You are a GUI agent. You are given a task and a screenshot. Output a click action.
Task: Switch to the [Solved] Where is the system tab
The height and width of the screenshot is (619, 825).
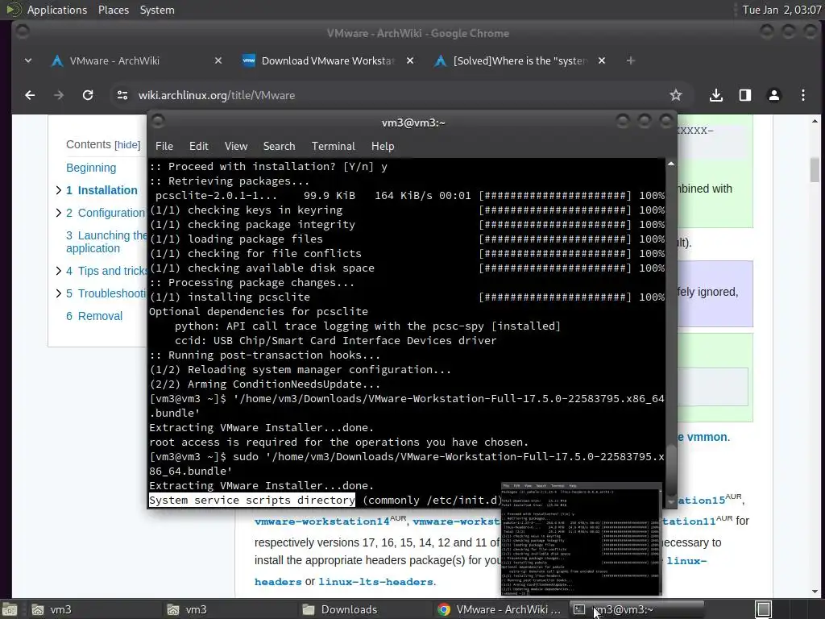(520, 61)
